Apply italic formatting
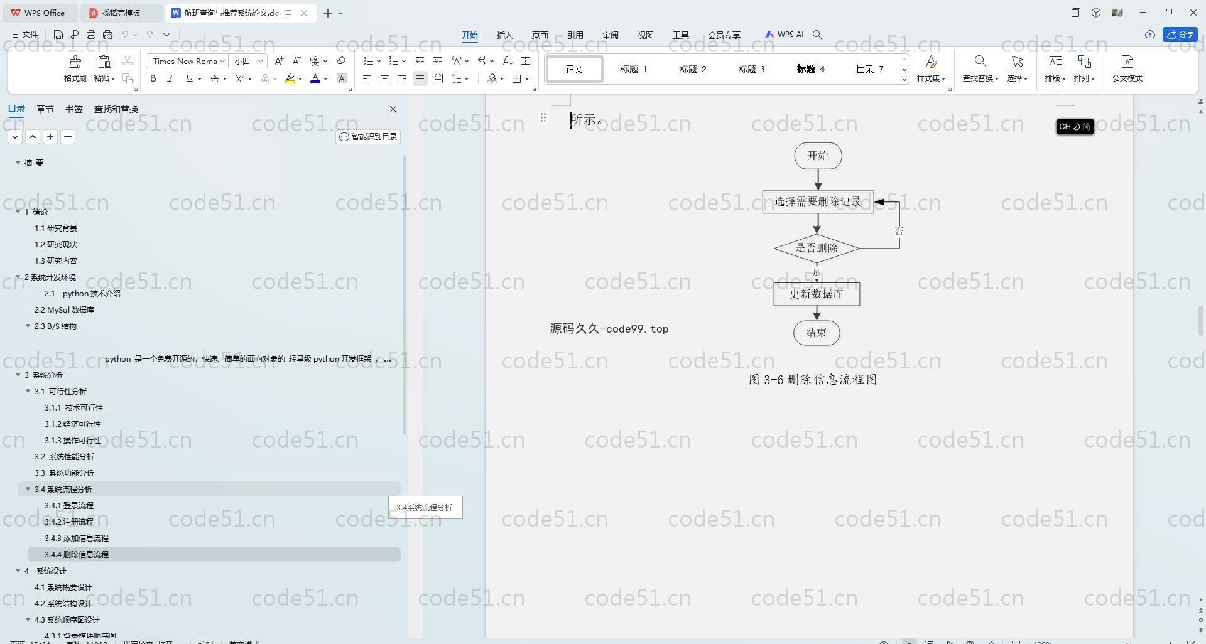This screenshot has width=1206, height=644. pyautogui.click(x=170, y=78)
